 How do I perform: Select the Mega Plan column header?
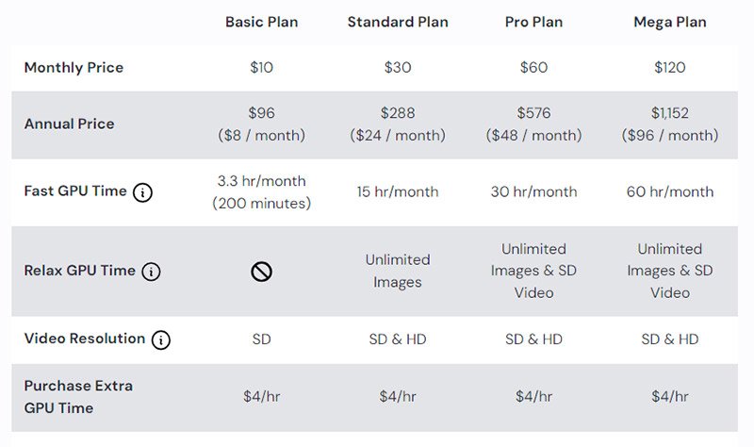pyautogui.click(x=669, y=22)
